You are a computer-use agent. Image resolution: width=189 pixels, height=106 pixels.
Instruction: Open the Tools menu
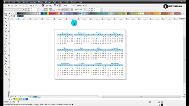click(66, 2)
